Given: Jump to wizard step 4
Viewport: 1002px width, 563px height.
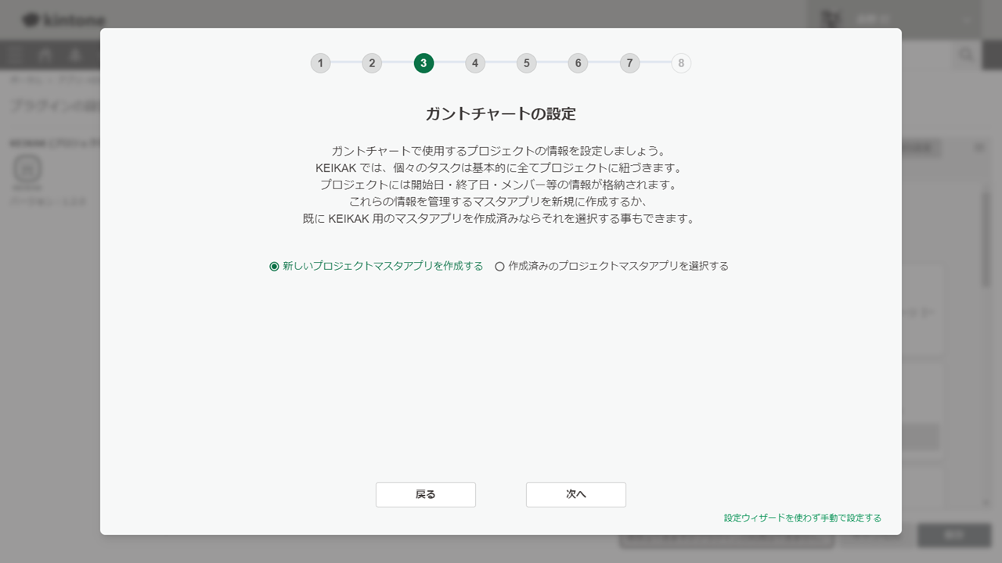Looking at the screenshot, I should click(475, 63).
